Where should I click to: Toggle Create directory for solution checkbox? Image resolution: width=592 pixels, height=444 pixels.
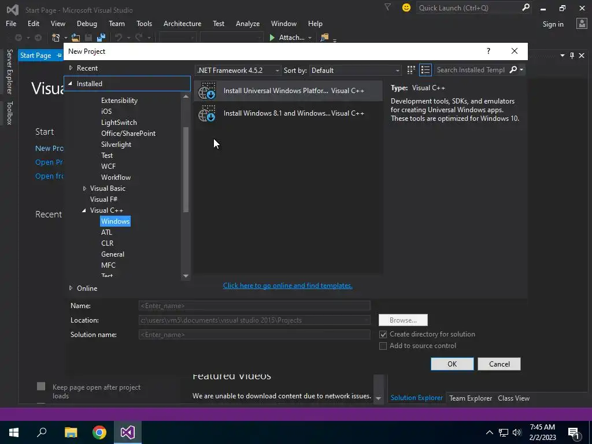pyautogui.click(x=383, y=335)
